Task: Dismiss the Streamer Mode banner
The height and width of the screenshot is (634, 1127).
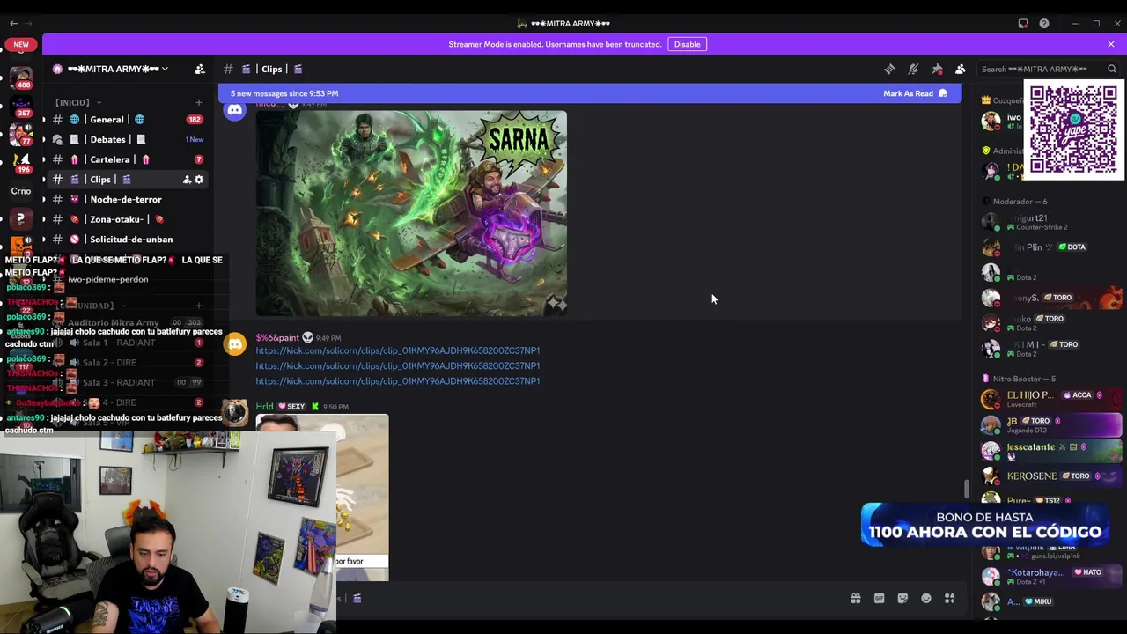Action: pos(1111,44)
